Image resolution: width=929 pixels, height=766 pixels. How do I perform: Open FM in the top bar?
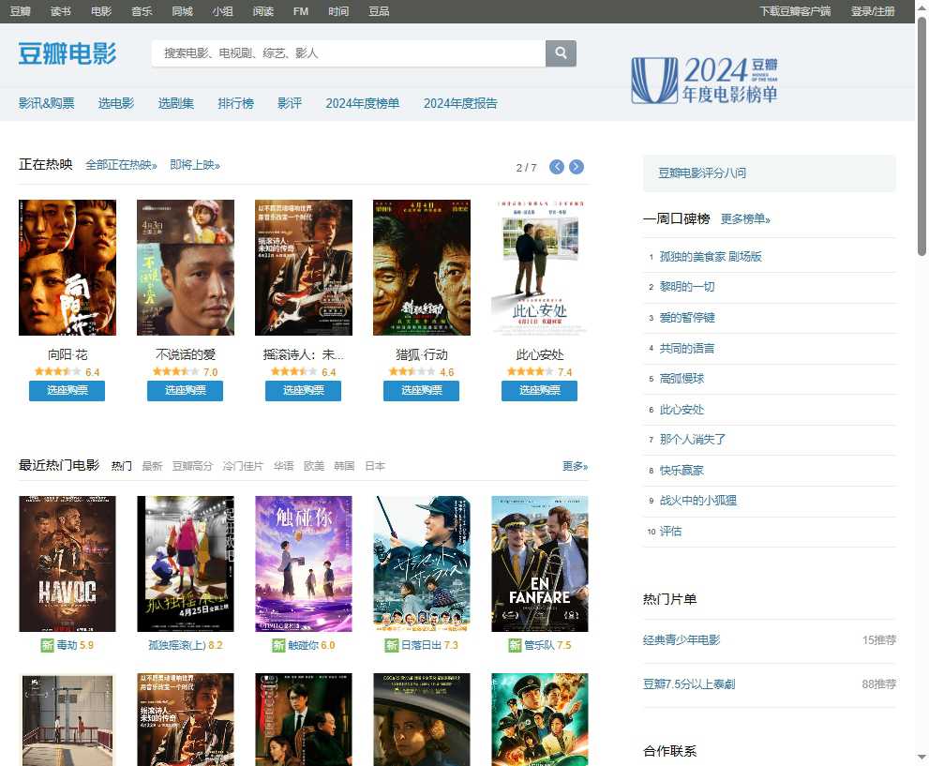(x=300, y=11)
